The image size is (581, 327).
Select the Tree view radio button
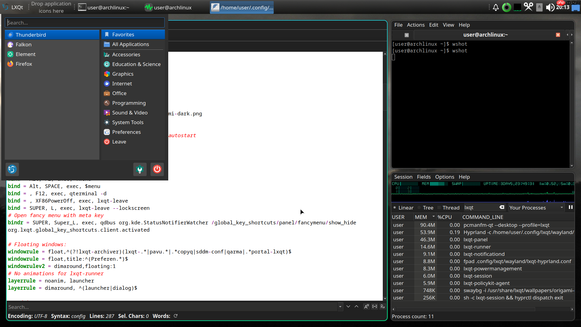tap(419, 208)
